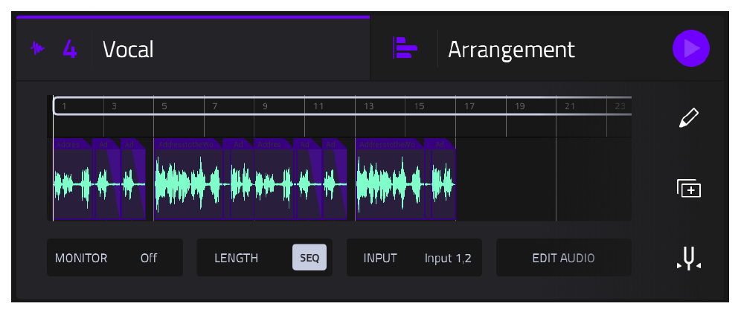741x315 pixels.
Task: Click the Arrangement view icon
Action: [405, 48]
